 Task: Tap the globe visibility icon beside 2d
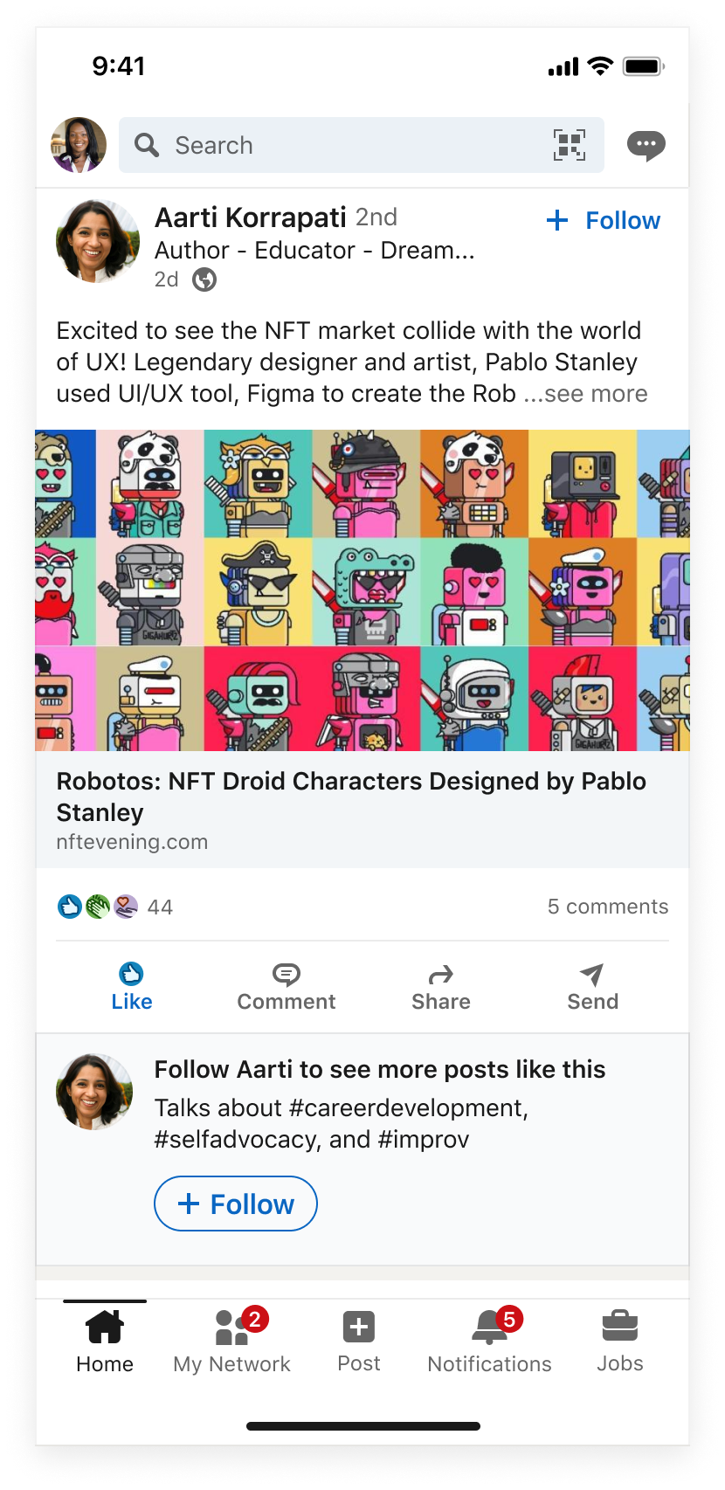click(x=204, y=279)
